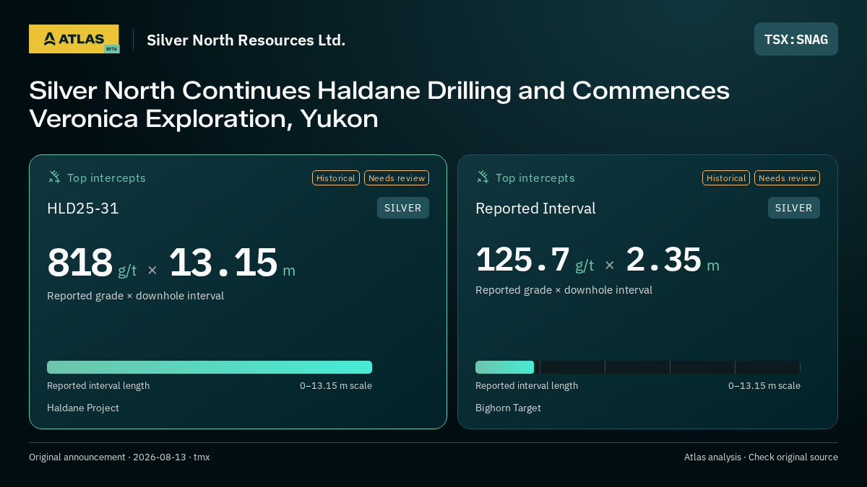The height and width of the screenshot is (487, 867).
Task: Click Reported interval length in the Haldane card
Action: click(98, 385)
